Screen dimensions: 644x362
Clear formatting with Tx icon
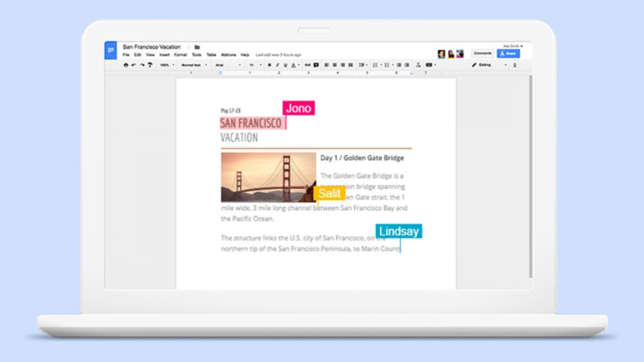(418, 65)
